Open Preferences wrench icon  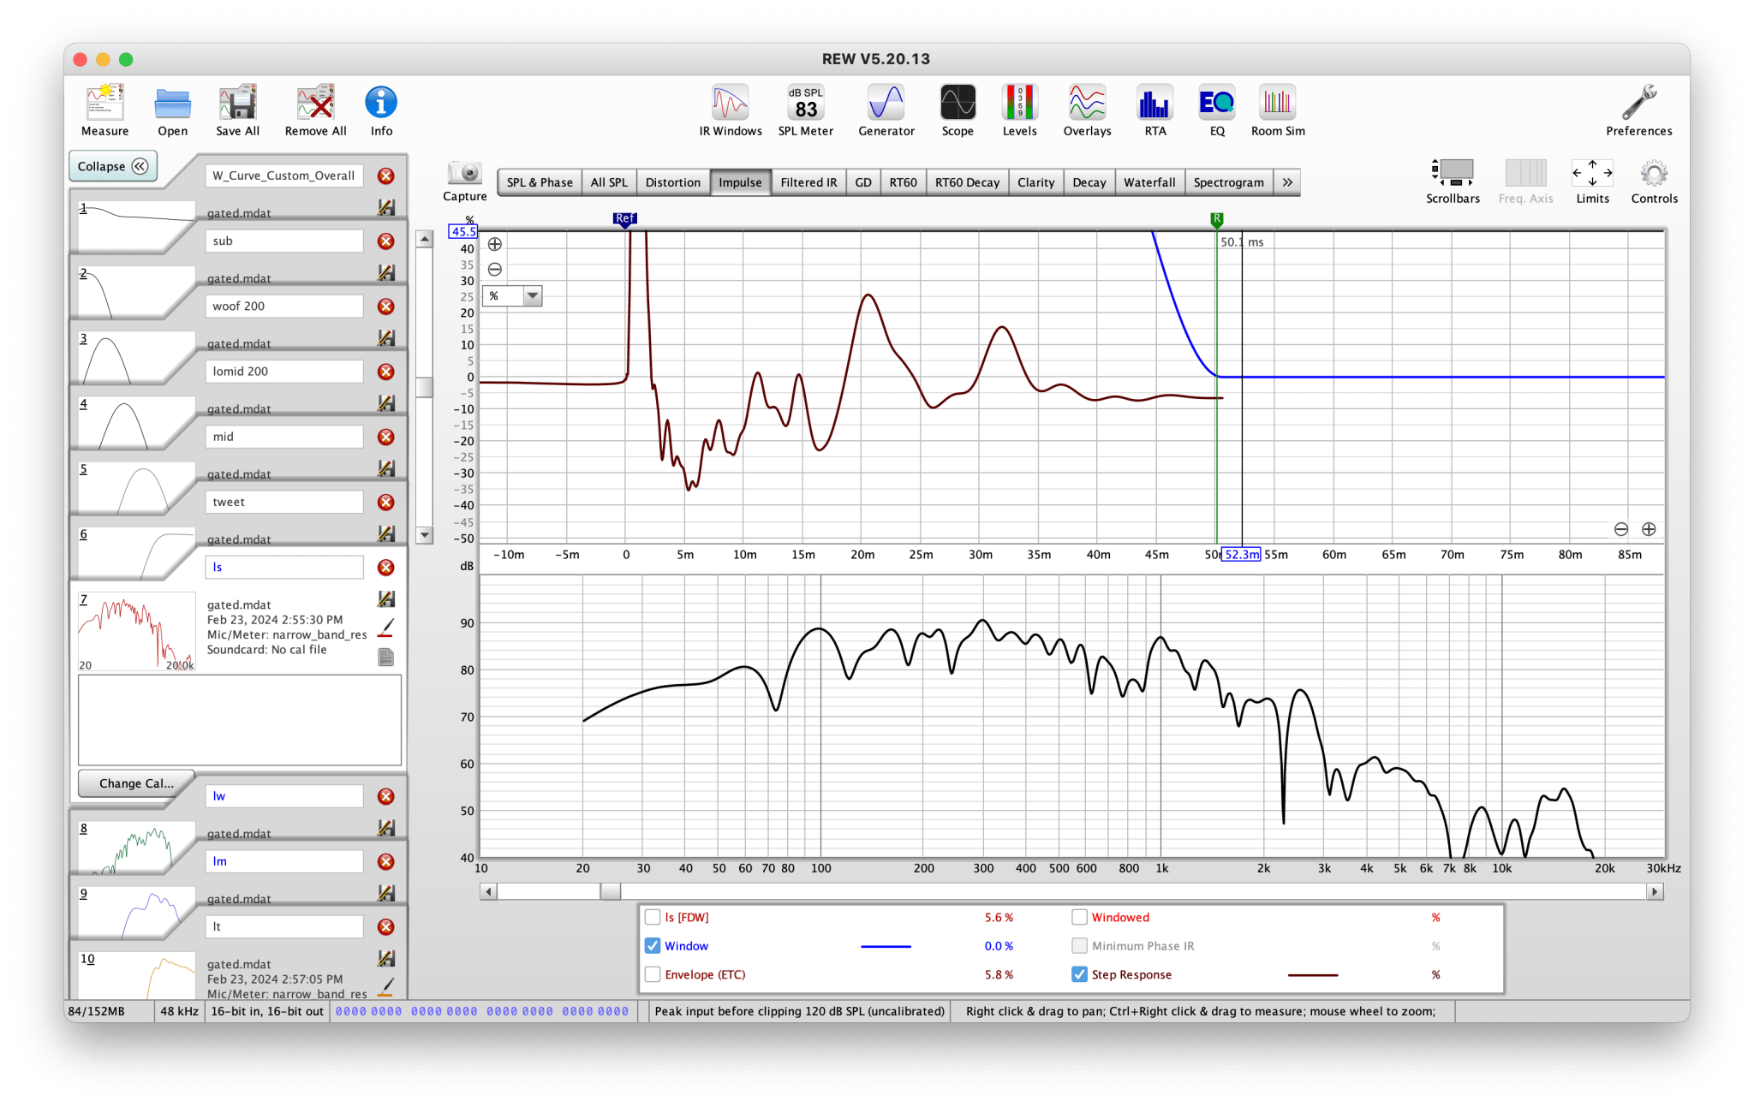[1638, 110]
